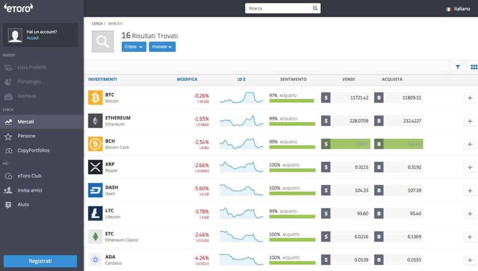Click the highlighted BCH sell button
The height and width of the screenshot is (271, 478).
point(346,144)
